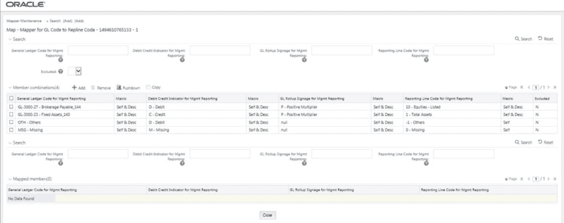Click the Close button
Viewport: 564px width, 223px height.
point(267,216)
